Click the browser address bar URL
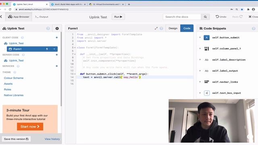The image size is (258, 145). (44, 9)
